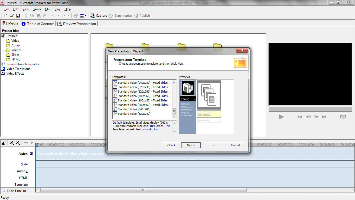Click Next in the New Presentation Wizard
Screen dimensions: 355x200
pos(191,145)
